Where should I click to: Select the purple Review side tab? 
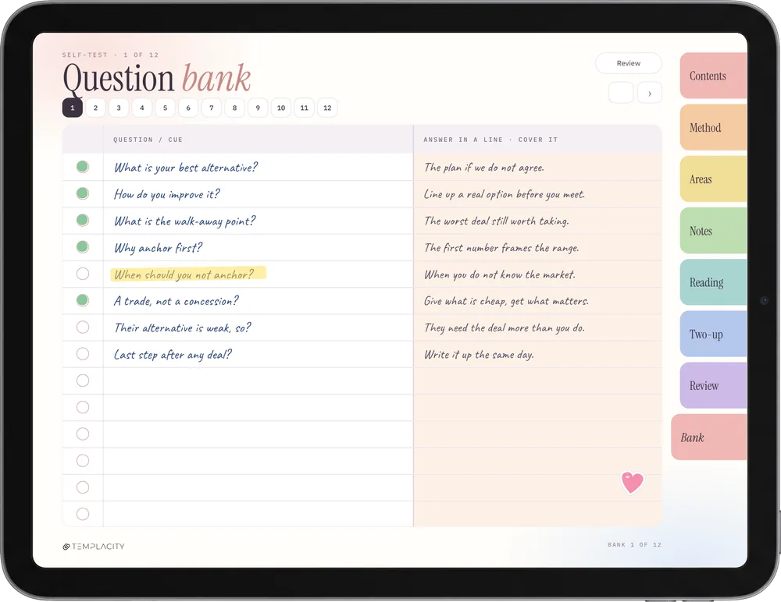[x=713, y=385]
